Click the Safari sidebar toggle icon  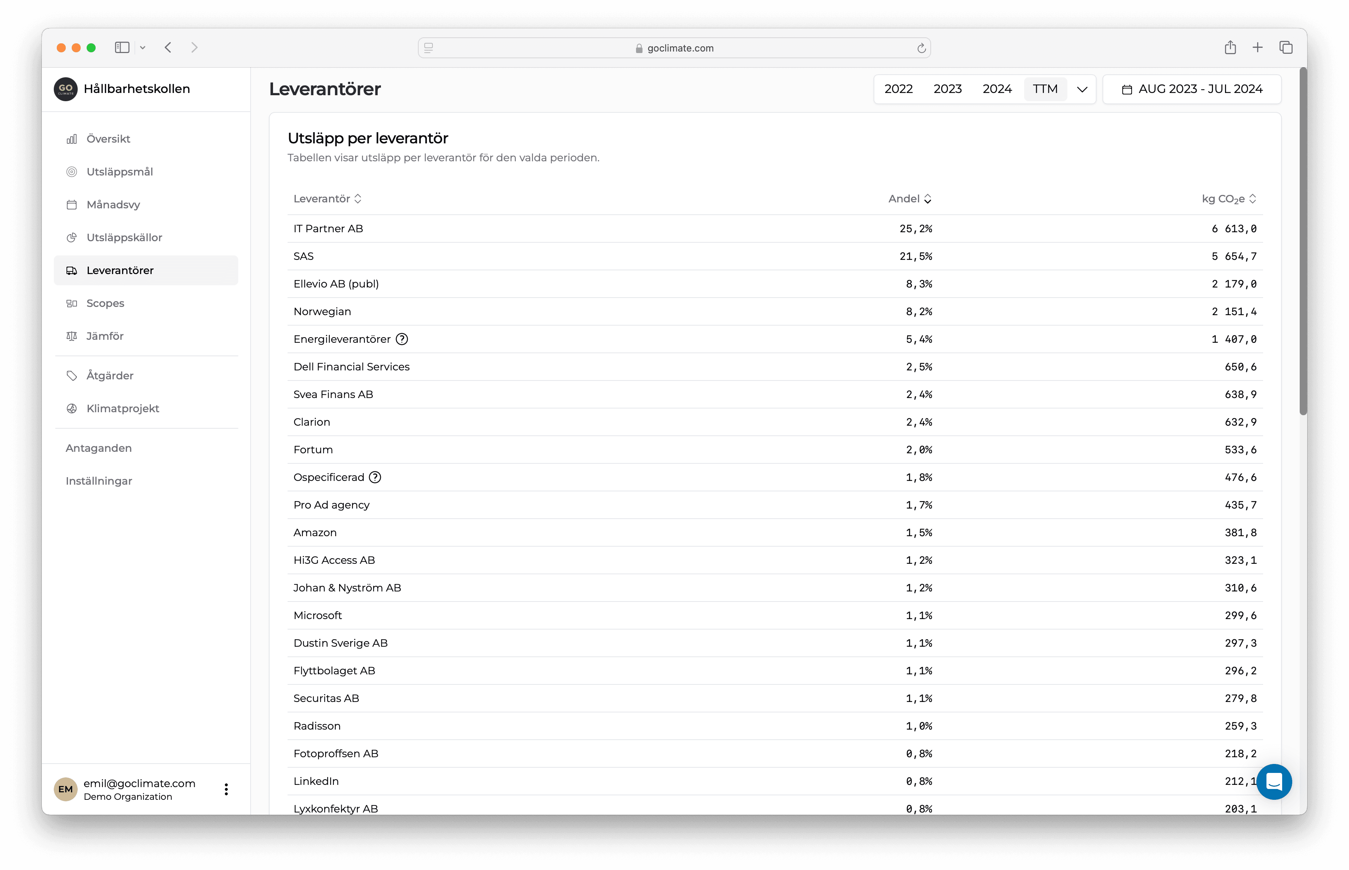pos(122,47)
